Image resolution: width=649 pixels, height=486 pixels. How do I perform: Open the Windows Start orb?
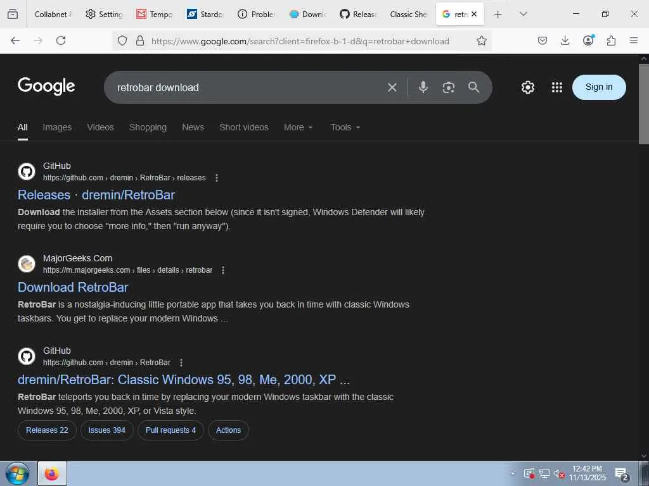(17, 473)
